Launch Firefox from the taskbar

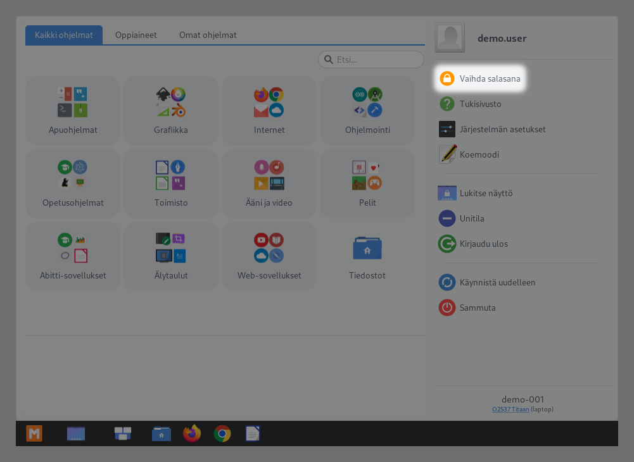[192, 434]
